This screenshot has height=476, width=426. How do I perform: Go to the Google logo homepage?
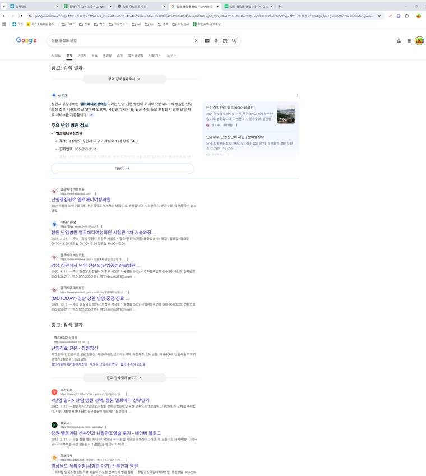pyautogui.click(x=26, y=40)
